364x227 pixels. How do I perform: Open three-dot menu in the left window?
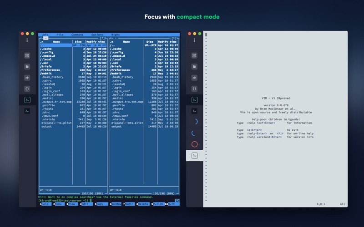pos(27,40)
